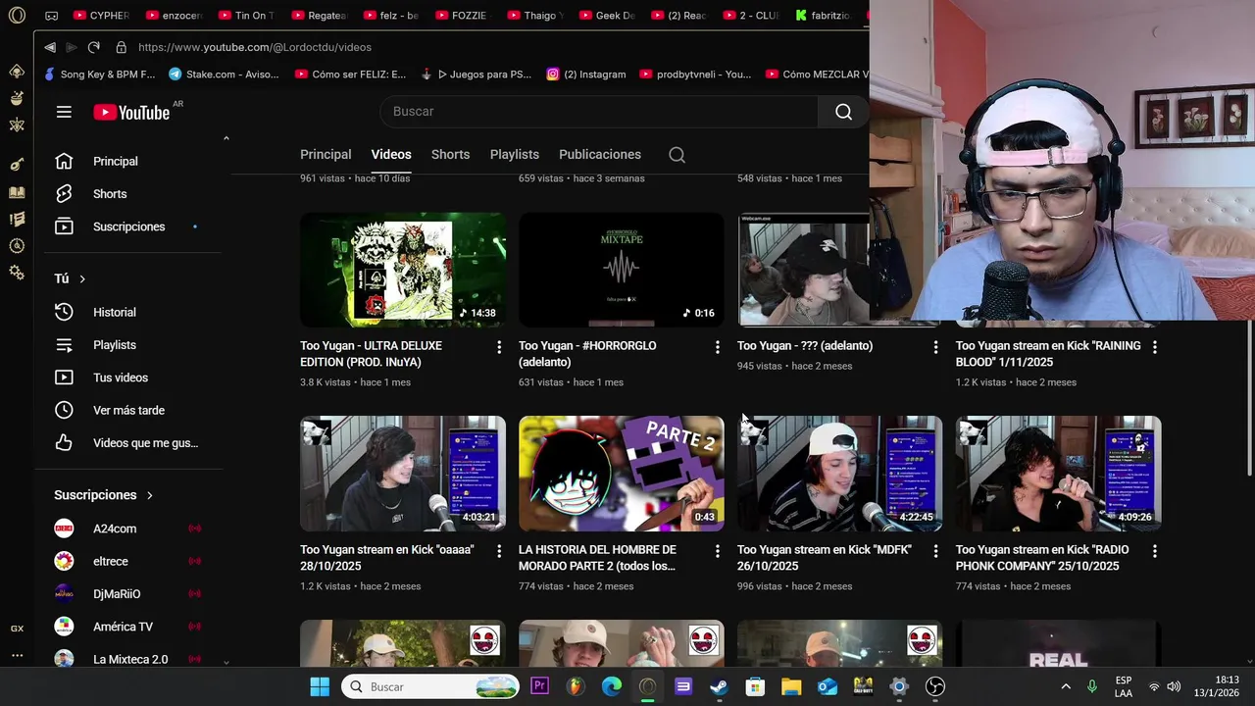Go back with the browser back arrow
This screenshot has height=706, width=1255.
[x=50, y=47]
